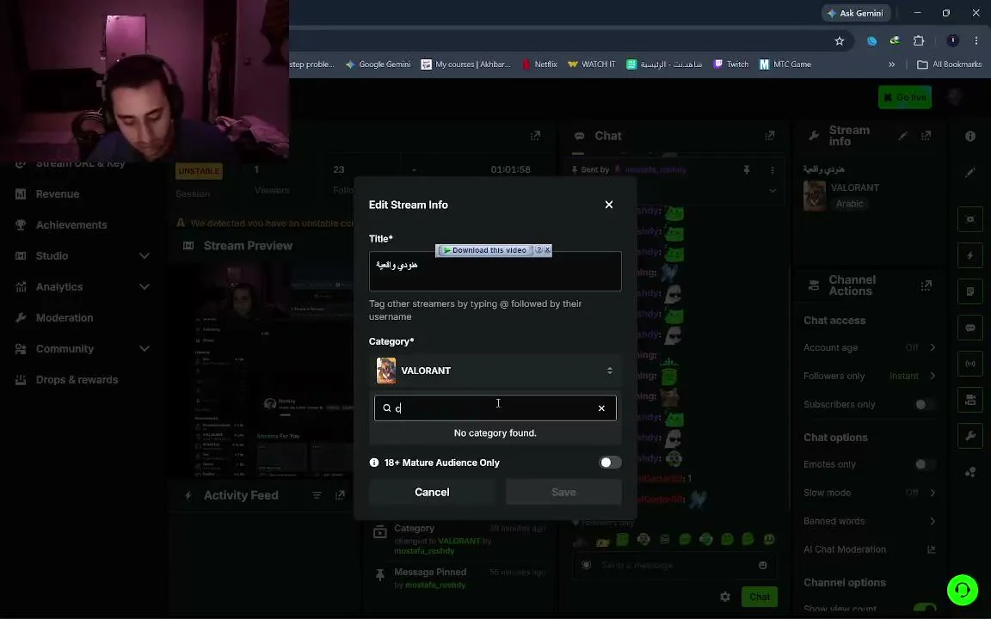Open AI Chat Moderation external link icon
This screenshot has width=991, height=619.
[x=931, y=549]
